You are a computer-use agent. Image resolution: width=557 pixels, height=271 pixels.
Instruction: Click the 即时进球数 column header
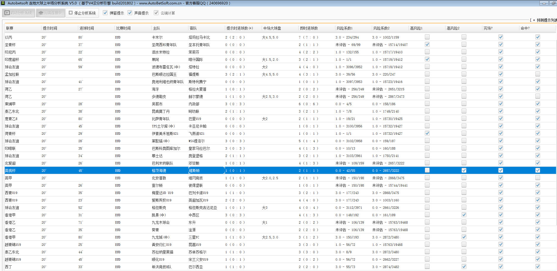click(309, 28)
